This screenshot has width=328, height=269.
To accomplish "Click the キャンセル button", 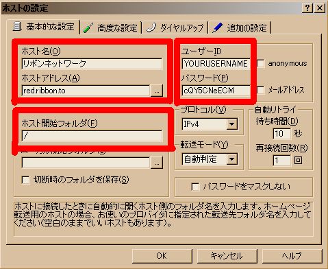I will pyautogui.click(x=227, y=256).
